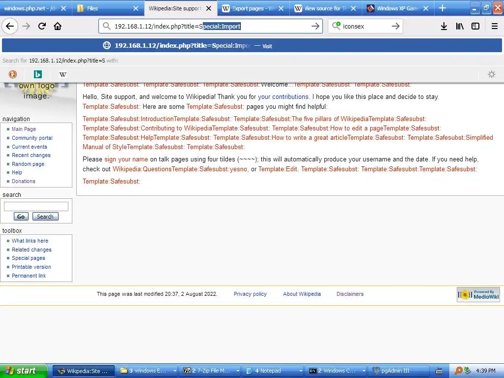Viewport: 504px width, 378px height.
Task: Open the Current events link
Action: click(x=29, y=147)
